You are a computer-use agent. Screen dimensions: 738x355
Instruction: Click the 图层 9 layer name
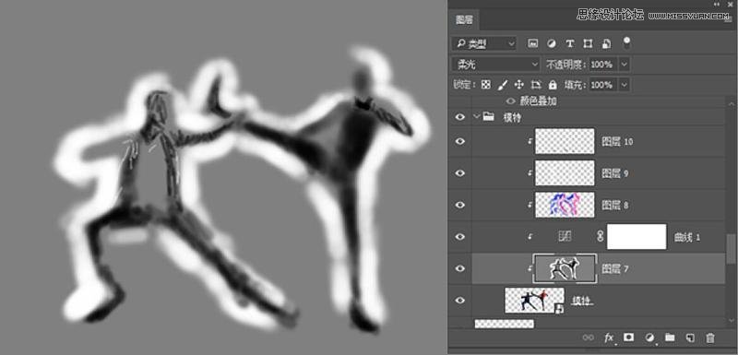(x=615, y=173)
